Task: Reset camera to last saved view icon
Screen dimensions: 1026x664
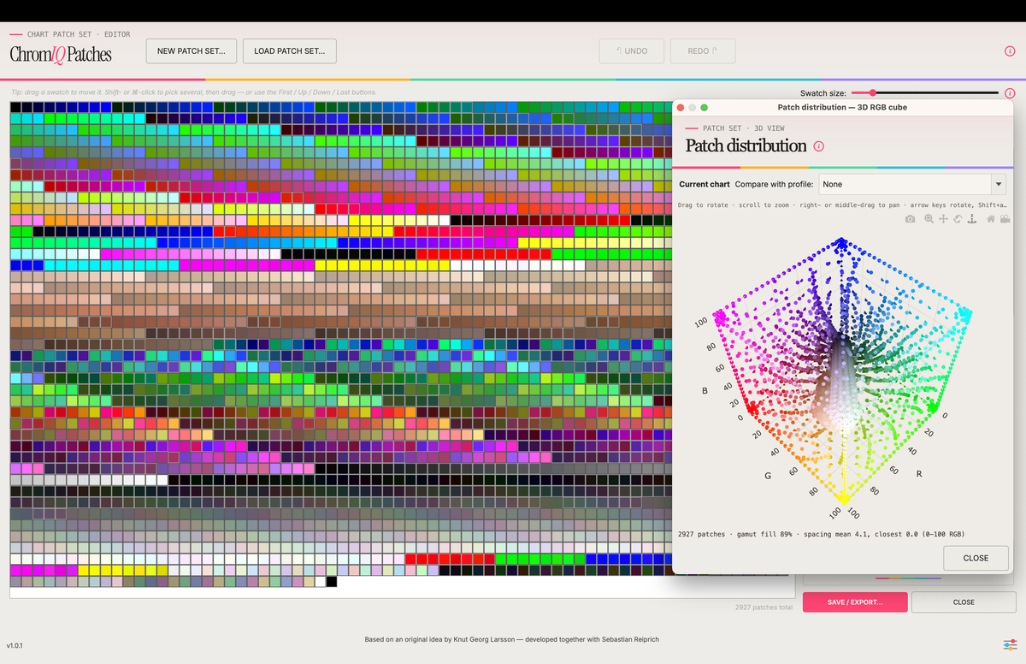Action: [x=1005, y=219]
